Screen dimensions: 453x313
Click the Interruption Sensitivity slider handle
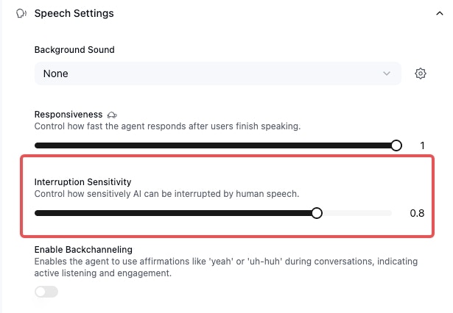(x=317, y=213)
